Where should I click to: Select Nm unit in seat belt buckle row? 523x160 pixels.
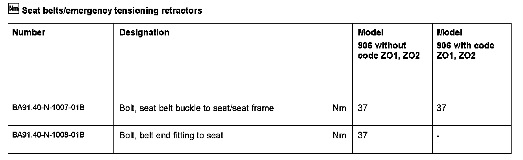(339, 108)
